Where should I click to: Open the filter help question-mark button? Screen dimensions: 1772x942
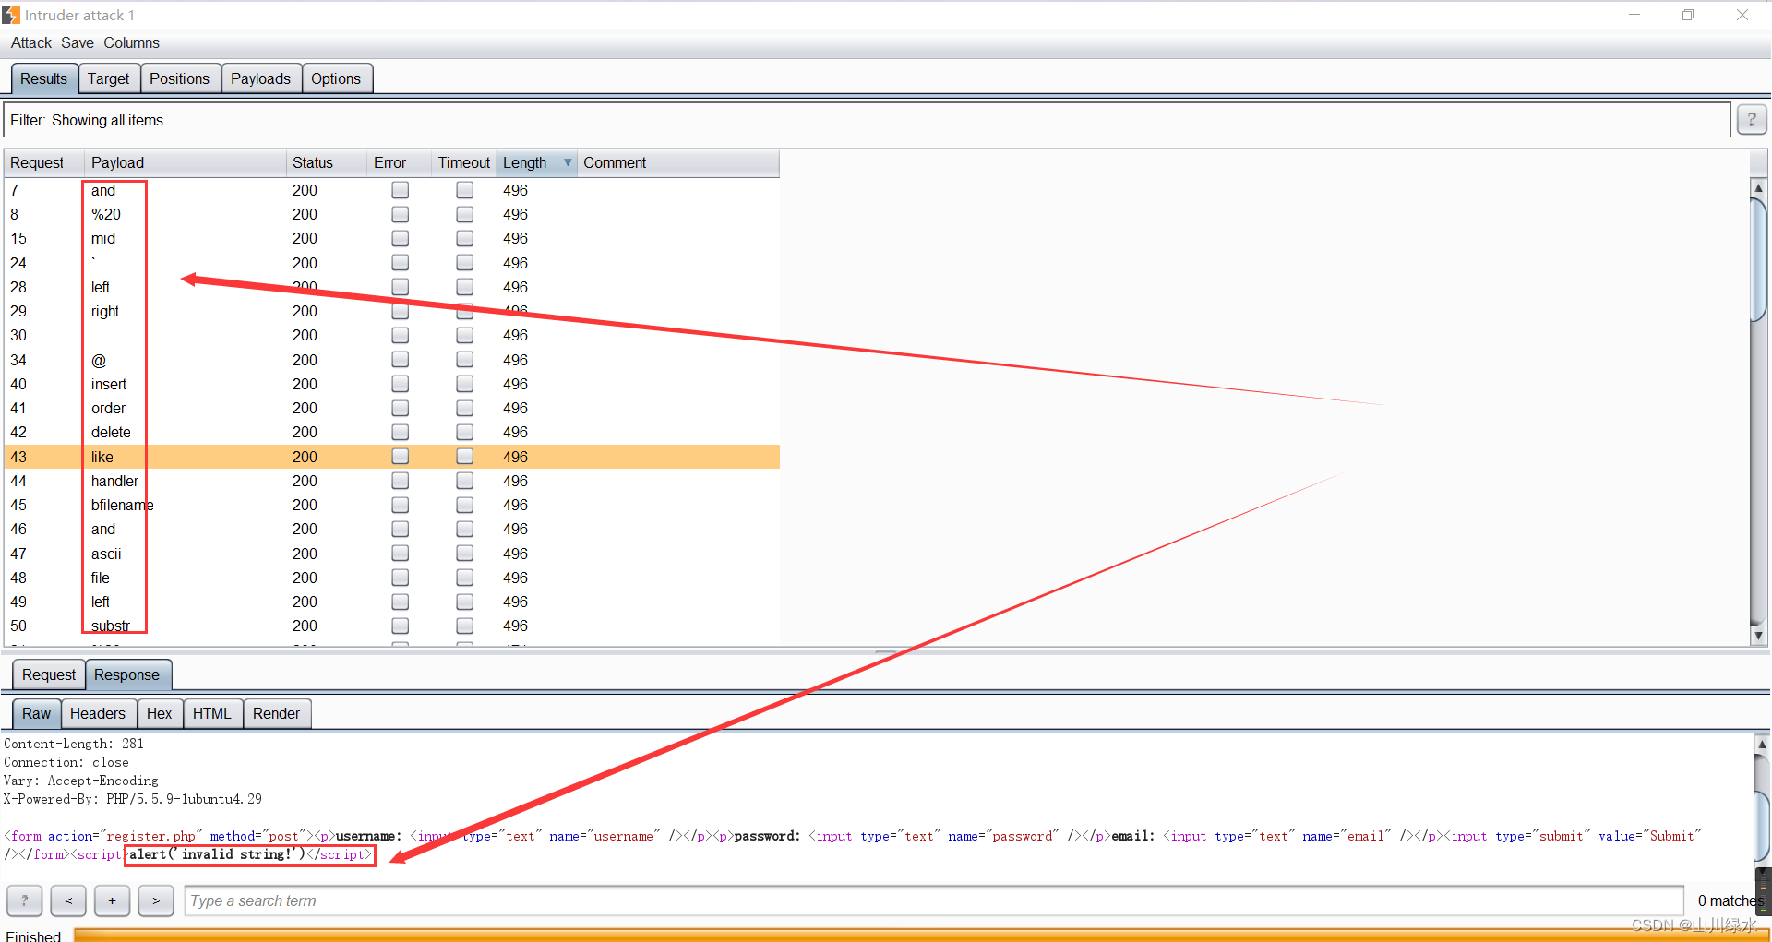(1751, 120)
